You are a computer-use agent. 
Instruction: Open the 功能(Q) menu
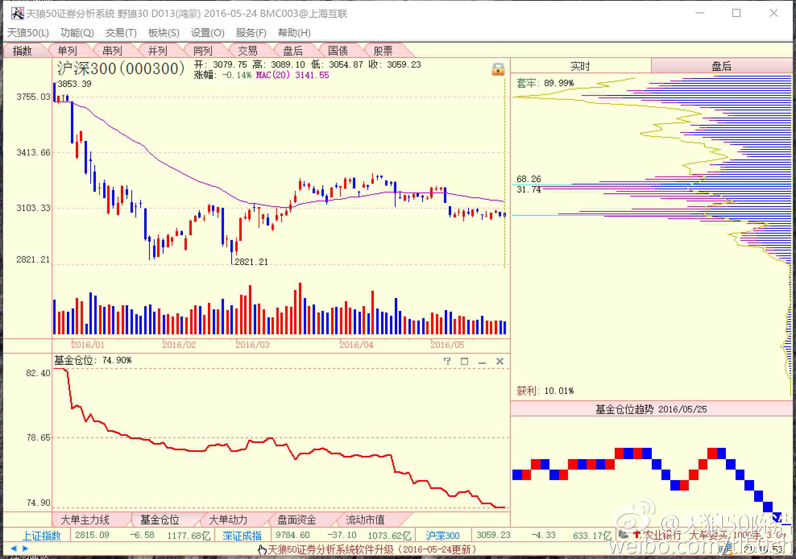pos(77,33)
